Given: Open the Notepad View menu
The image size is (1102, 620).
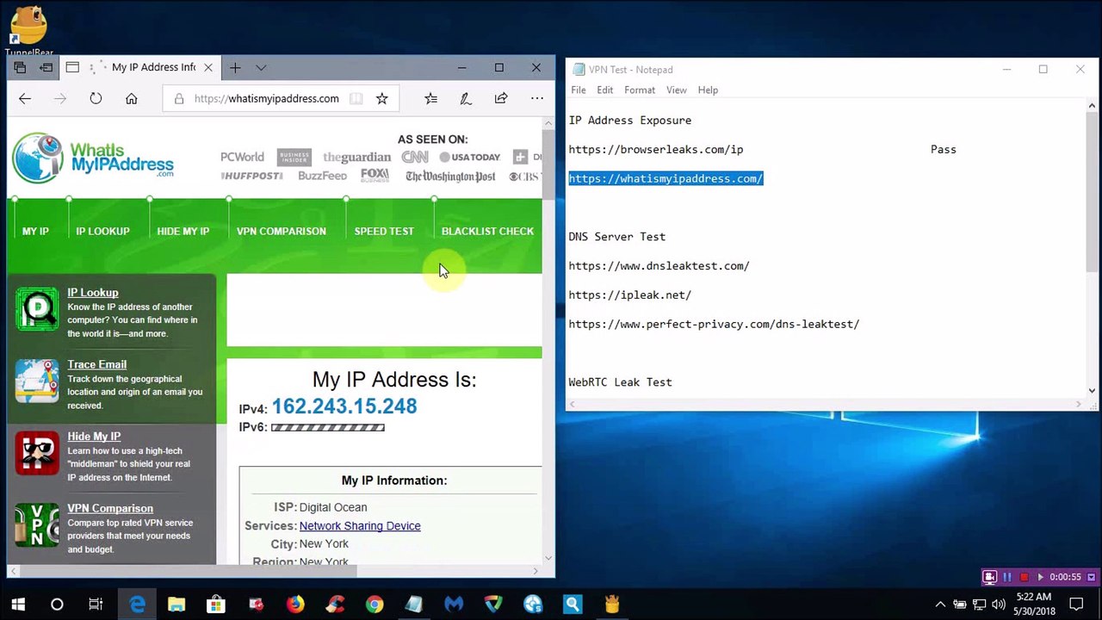Looking at the screenshot, I should (x=677, y=90).
